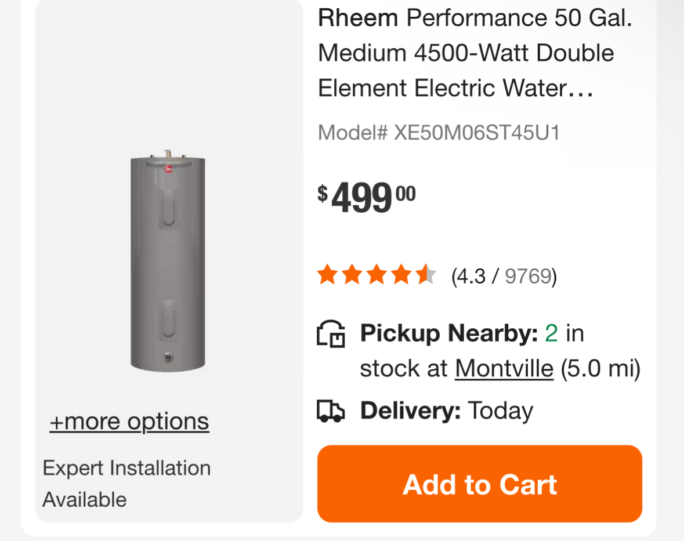This screenshot has width=684, height=541.
Task: Add the Rheem water heater to cart
Action: [x=479, y=484]
